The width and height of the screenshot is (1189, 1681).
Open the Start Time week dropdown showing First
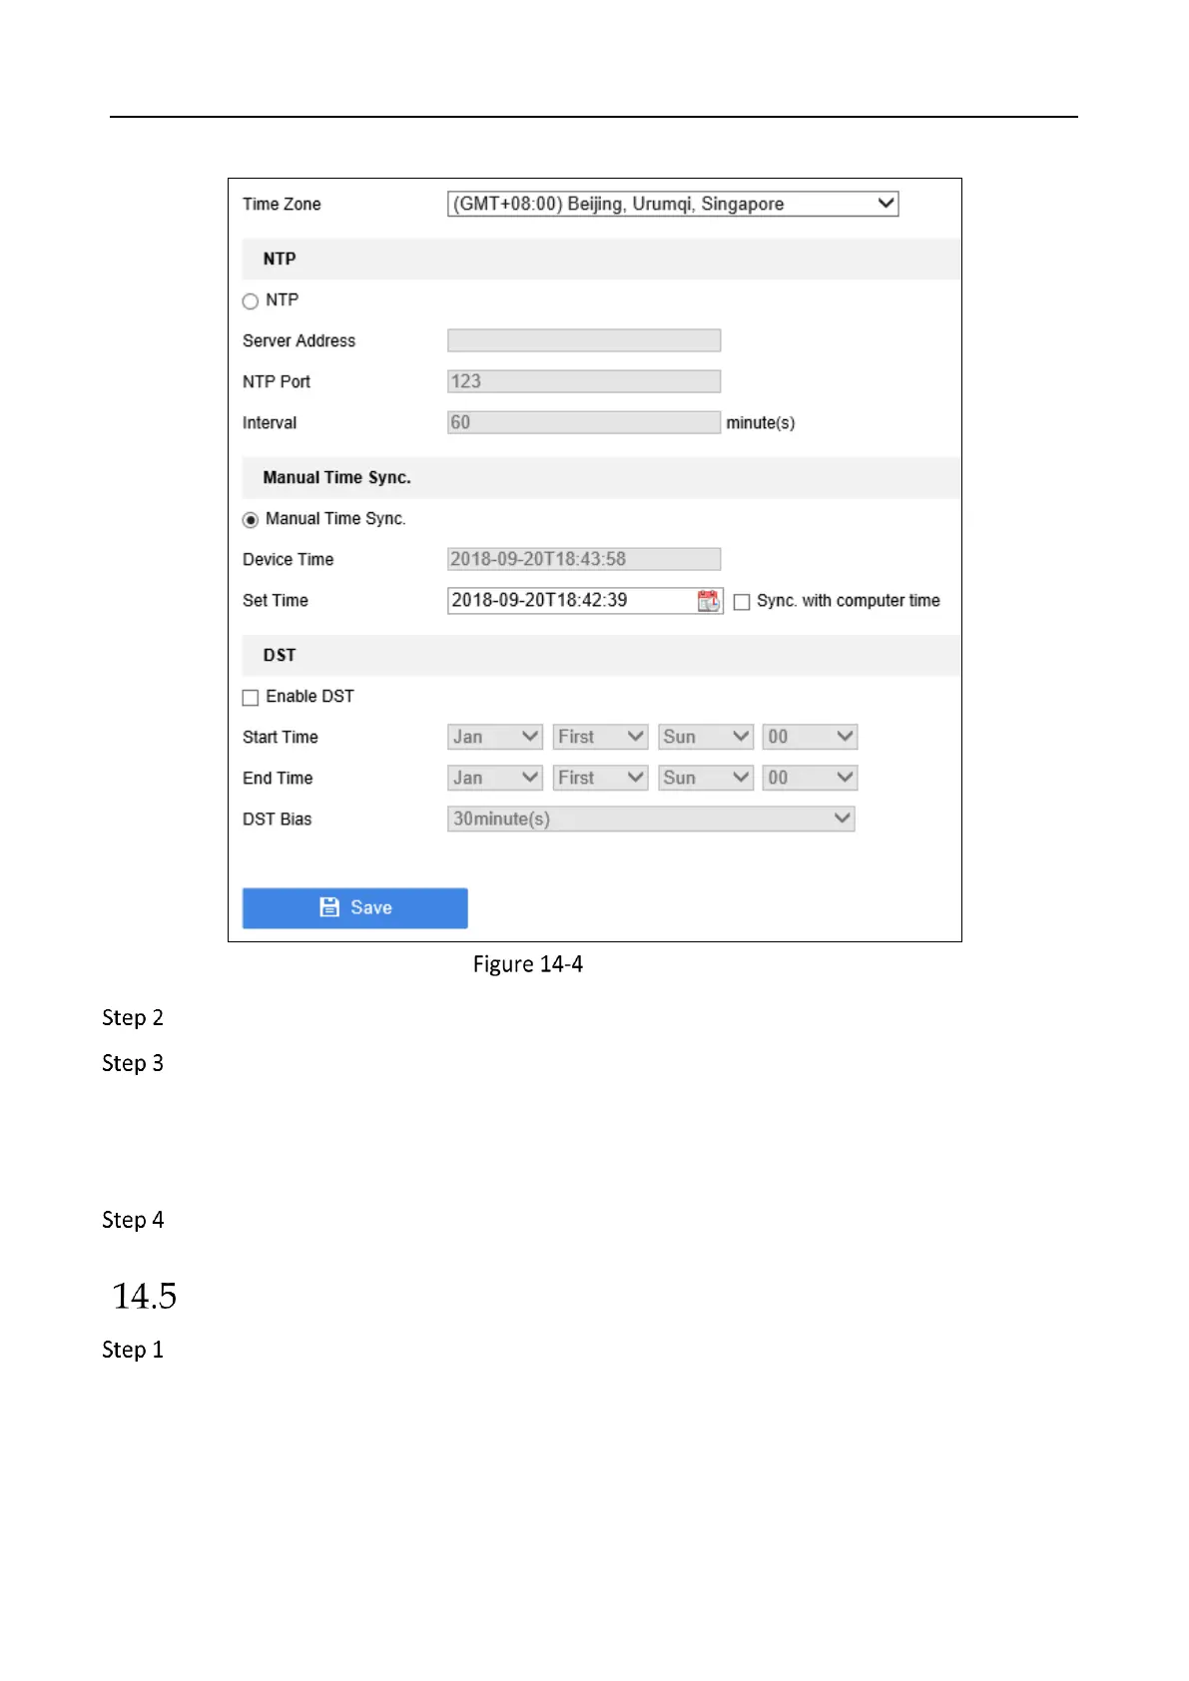601,737
